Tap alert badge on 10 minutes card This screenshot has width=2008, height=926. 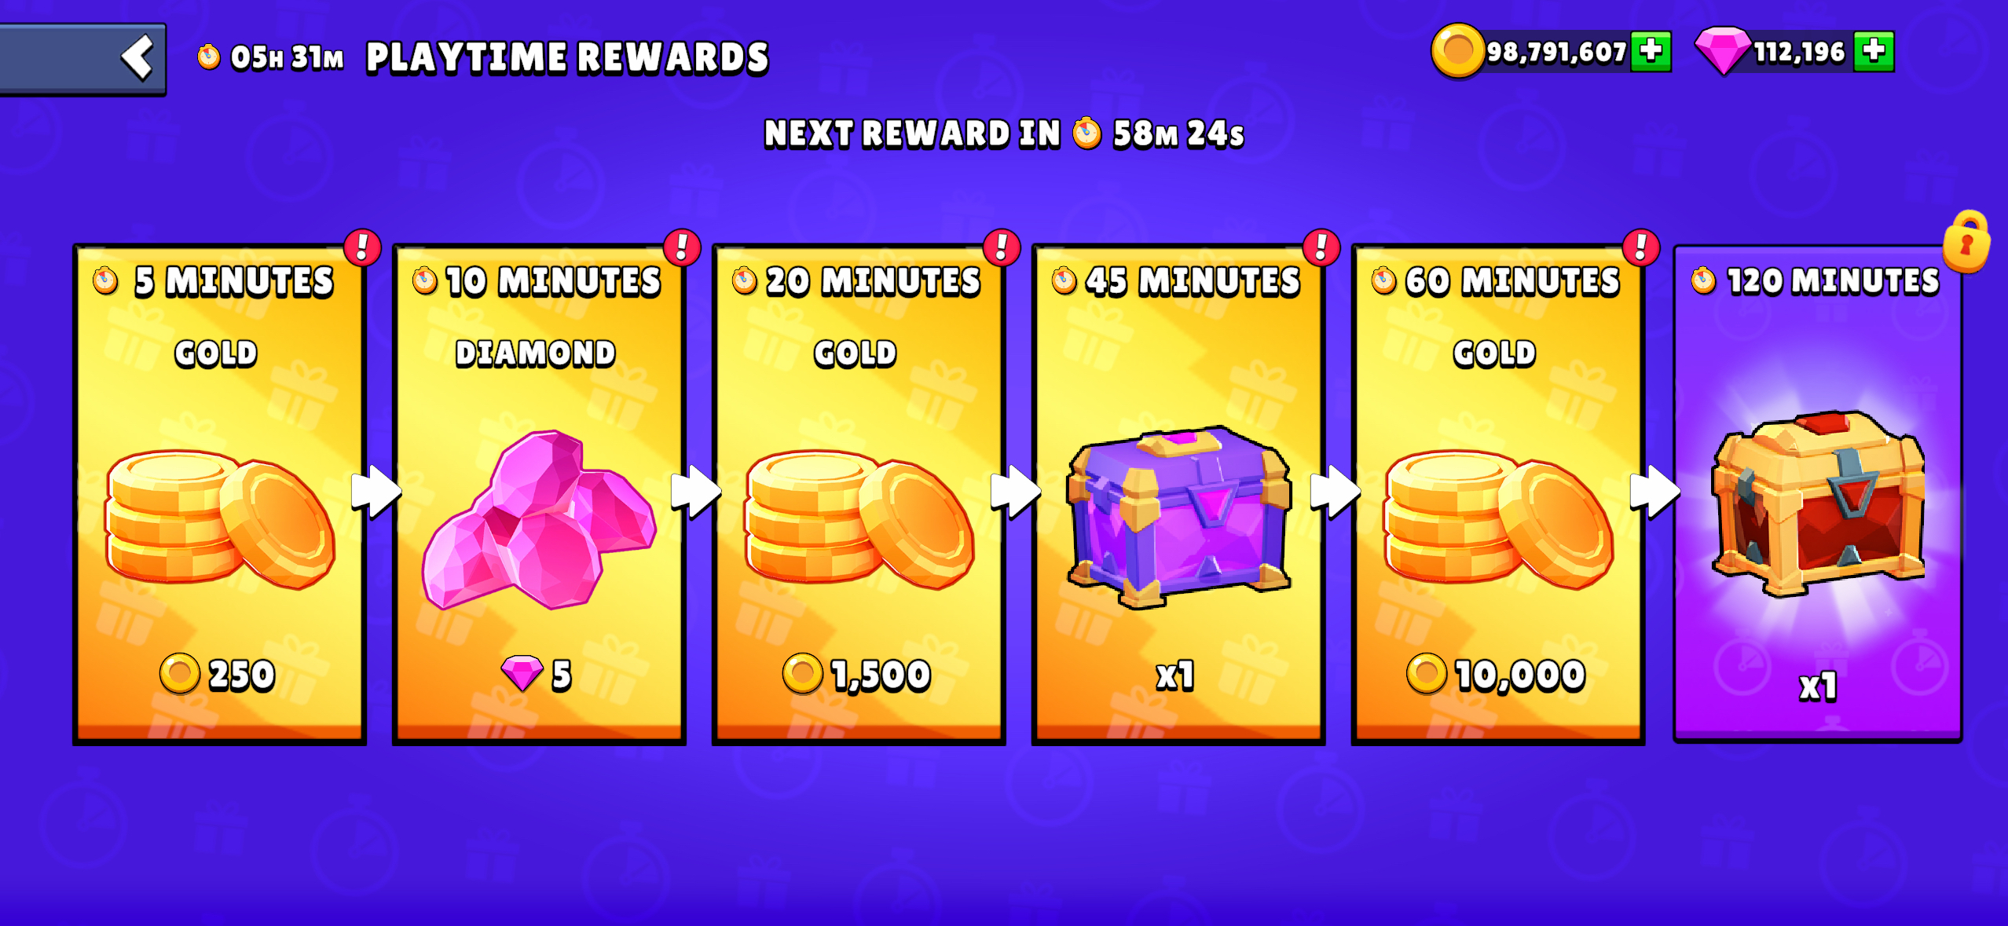click(x=682, y=247)
